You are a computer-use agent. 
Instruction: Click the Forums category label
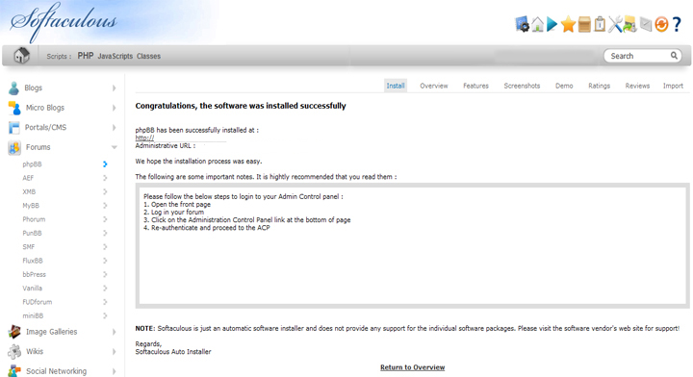[x=38, y=147]
